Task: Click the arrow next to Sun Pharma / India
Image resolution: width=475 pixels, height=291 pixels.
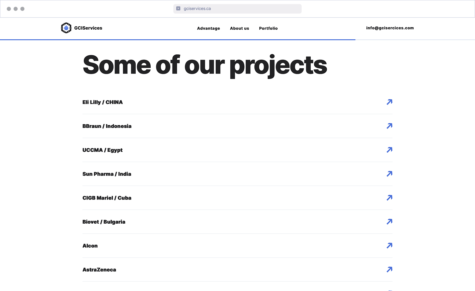Action: 389,174
